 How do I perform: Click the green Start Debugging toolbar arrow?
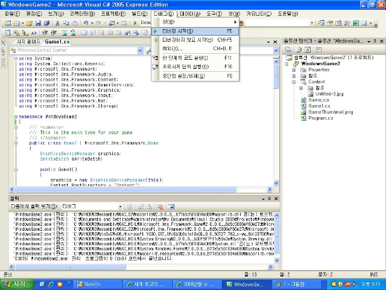[x=135, y=23]
